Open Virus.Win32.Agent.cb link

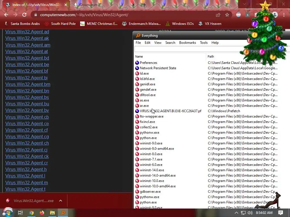pyautogui.click(x=27, y=117)
